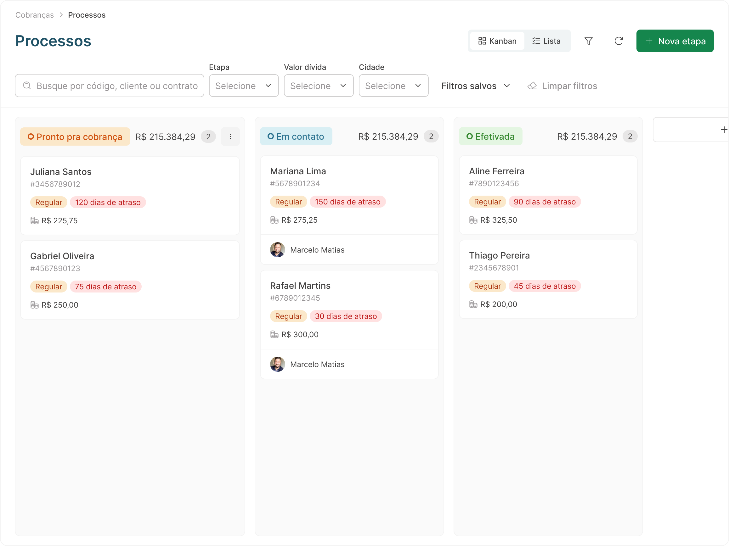This screenshot has height=546, width=729.
Task: Click the eraser icon beside Limpar filtros
Action: [532, 86]
